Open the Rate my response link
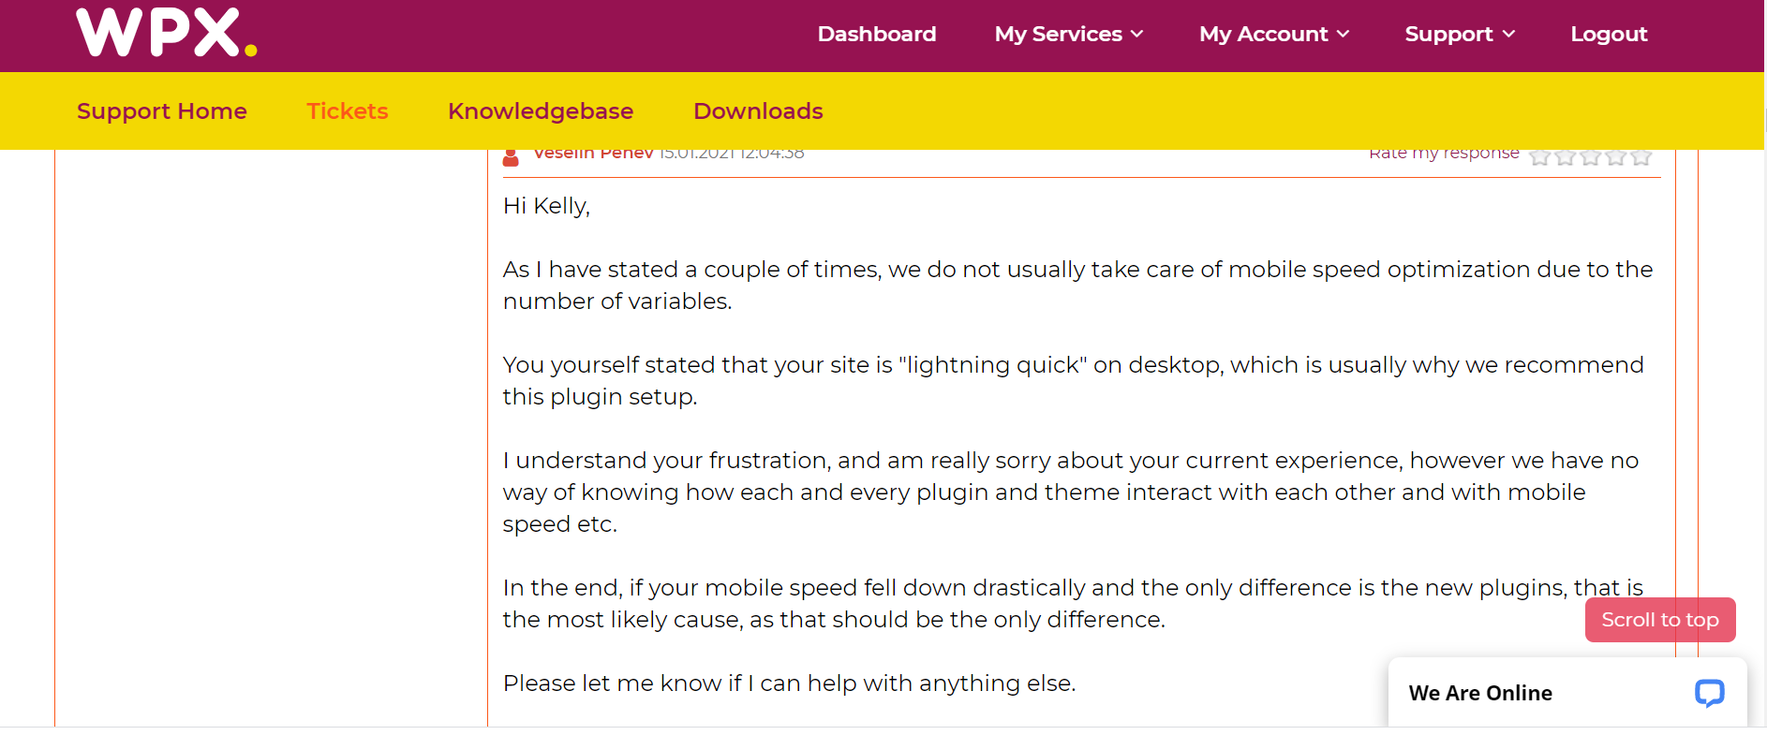 [1444, 154]
